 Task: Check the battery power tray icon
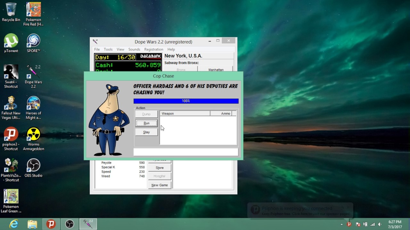[x=365, y=224]
